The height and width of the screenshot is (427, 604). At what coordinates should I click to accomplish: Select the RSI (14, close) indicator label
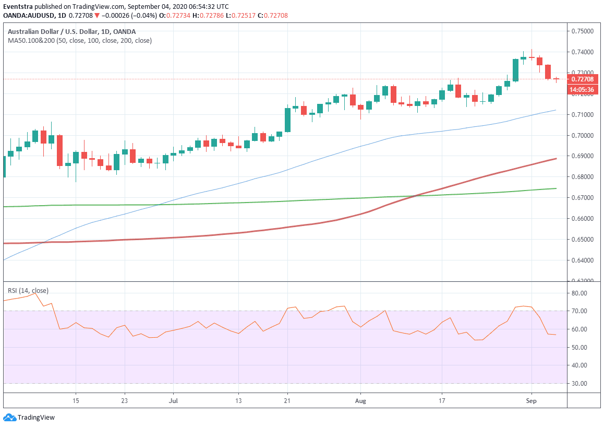pyautogui.click(x=28, y=290)
